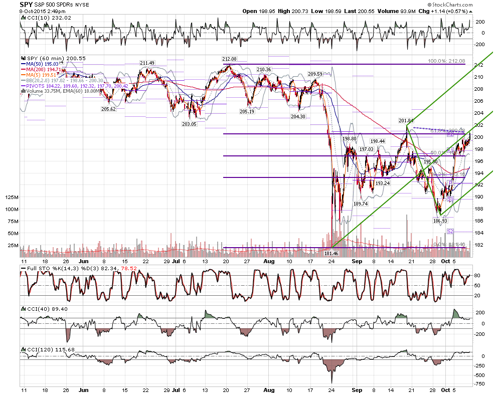Viewport: 497px width, 393px height.
Task: Click the bold SPY ticker title
Action: tap(26, 5)
